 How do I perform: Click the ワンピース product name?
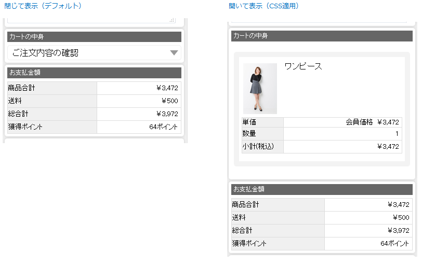[x=303, y=66]
